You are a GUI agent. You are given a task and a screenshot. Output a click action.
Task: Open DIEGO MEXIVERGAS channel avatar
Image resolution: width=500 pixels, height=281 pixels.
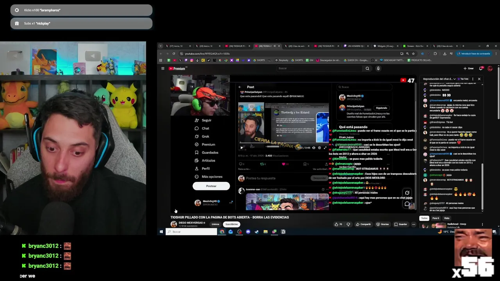pos(174,224)
